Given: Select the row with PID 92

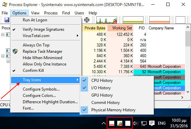Looking at the screenshot, I should click(x=133, y=72).
